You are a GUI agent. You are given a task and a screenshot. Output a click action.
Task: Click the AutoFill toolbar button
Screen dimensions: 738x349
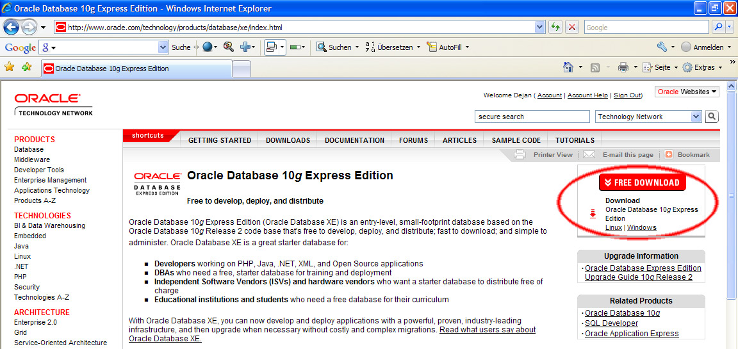445,47
